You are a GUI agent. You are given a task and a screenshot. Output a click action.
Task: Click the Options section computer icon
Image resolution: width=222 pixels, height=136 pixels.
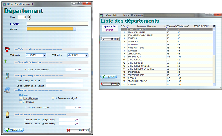7,90
